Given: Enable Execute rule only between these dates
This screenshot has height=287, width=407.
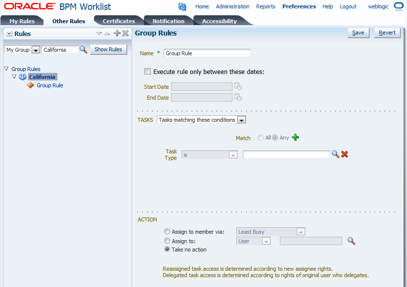Looking at the screenshot, I should coord(147,71).
